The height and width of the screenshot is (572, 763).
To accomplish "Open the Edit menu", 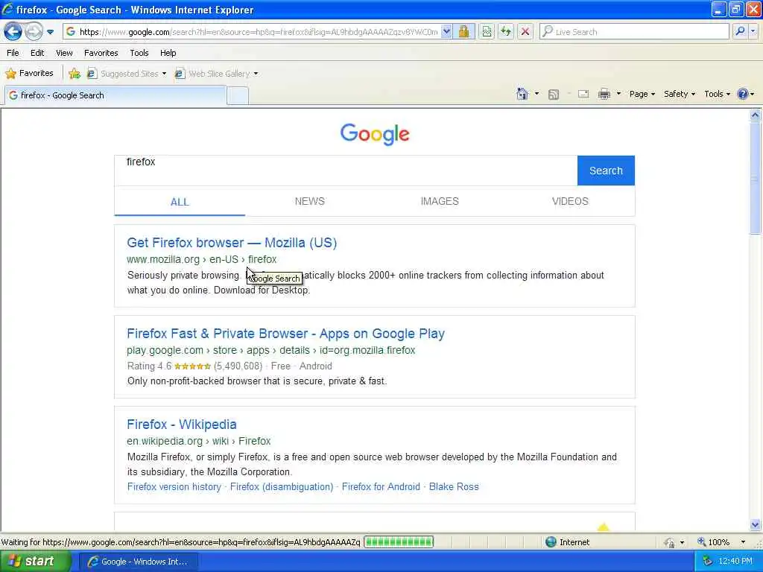I will click(37, 53).
